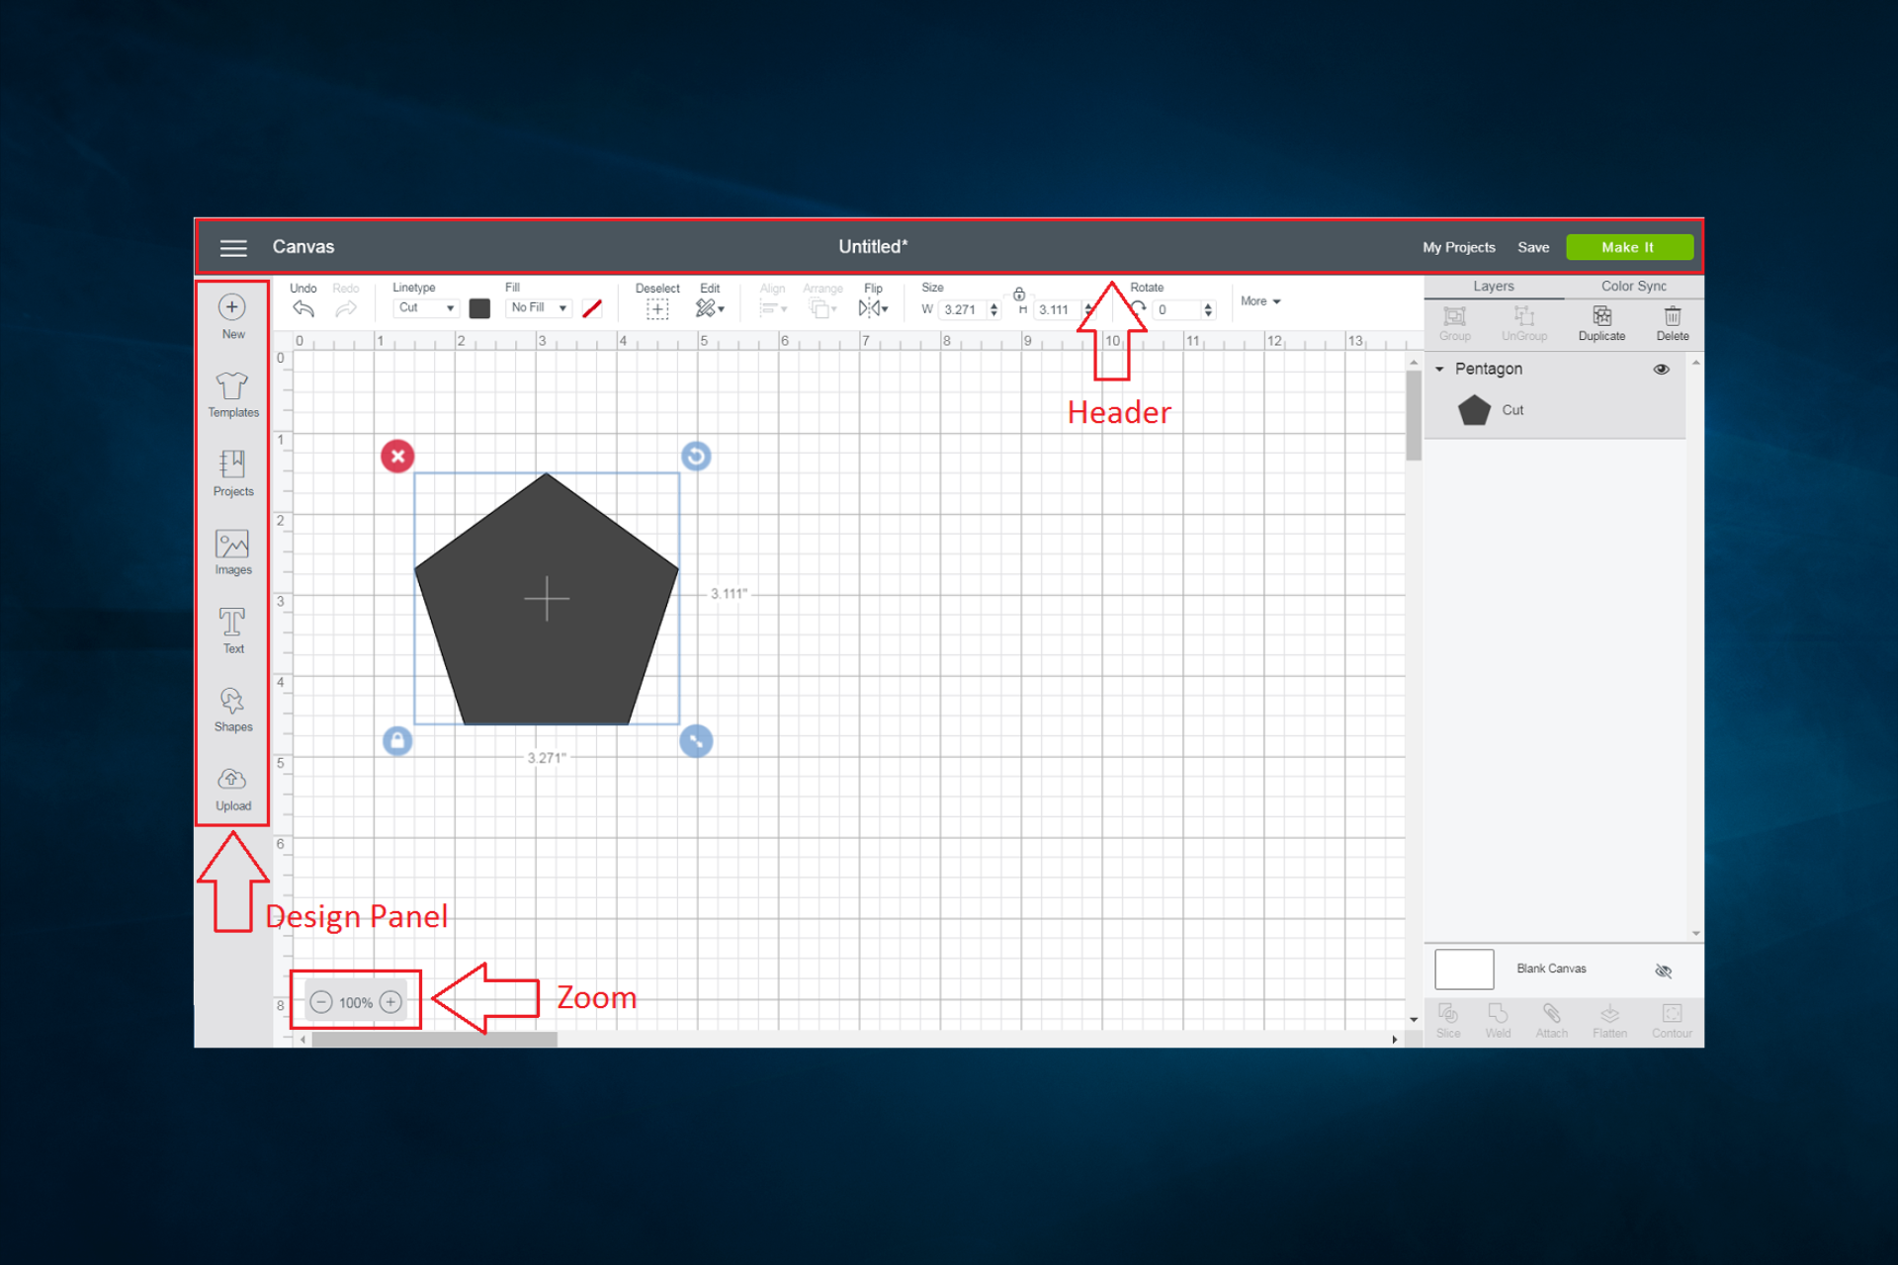Collapse the Pentagon layer group
1898x1265 pixels.
pyautogui.click(x=1439, y=369)
